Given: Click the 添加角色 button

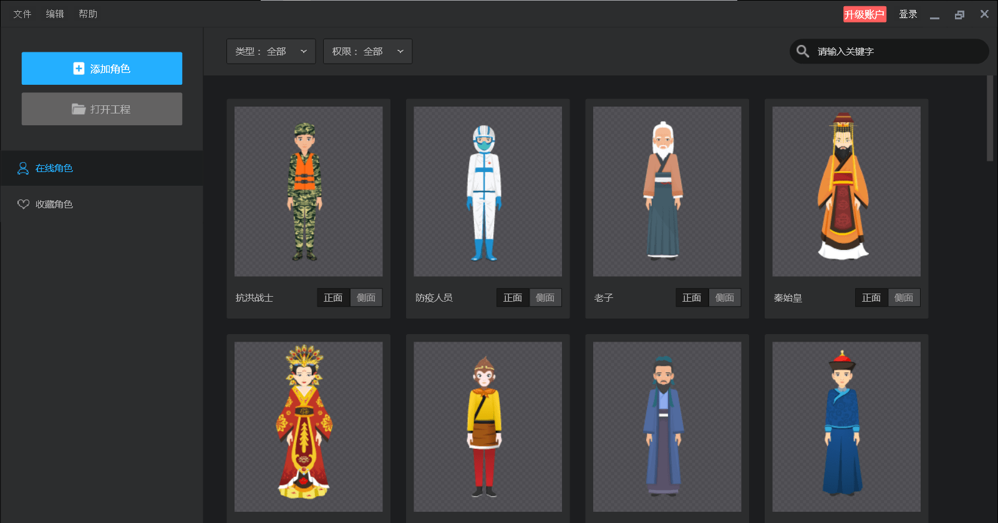Looking at the screenshot, I should click(x=102, y=69).
